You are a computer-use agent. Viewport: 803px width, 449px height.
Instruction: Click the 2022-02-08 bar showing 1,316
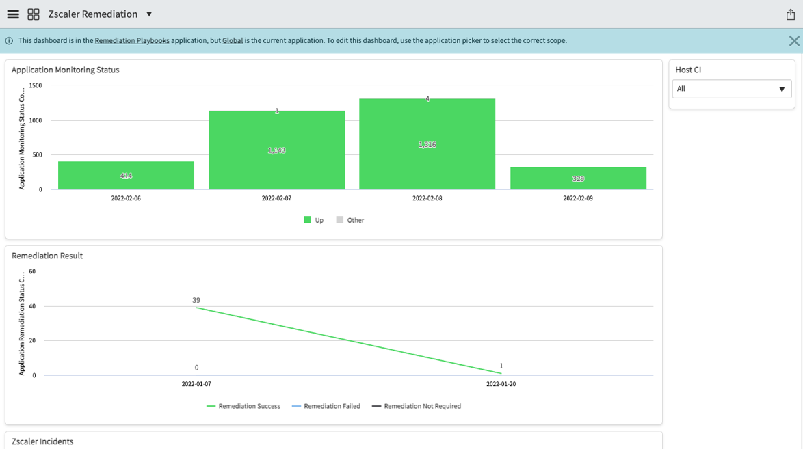(x=427, y=144)
